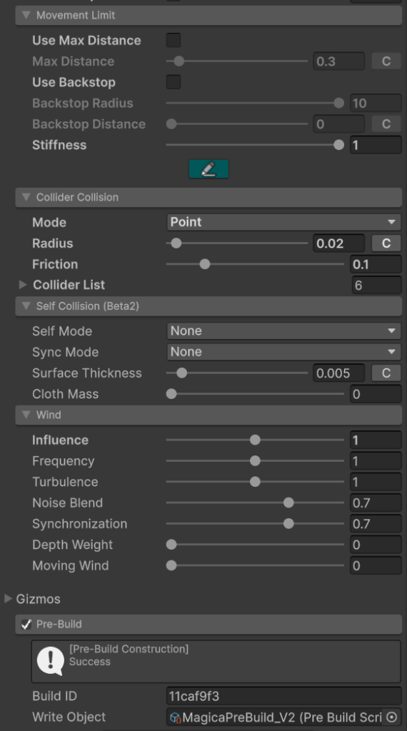Click the Noise Blend value field
The height and width of the screenshot is (731, 407).
coord(376,503)
